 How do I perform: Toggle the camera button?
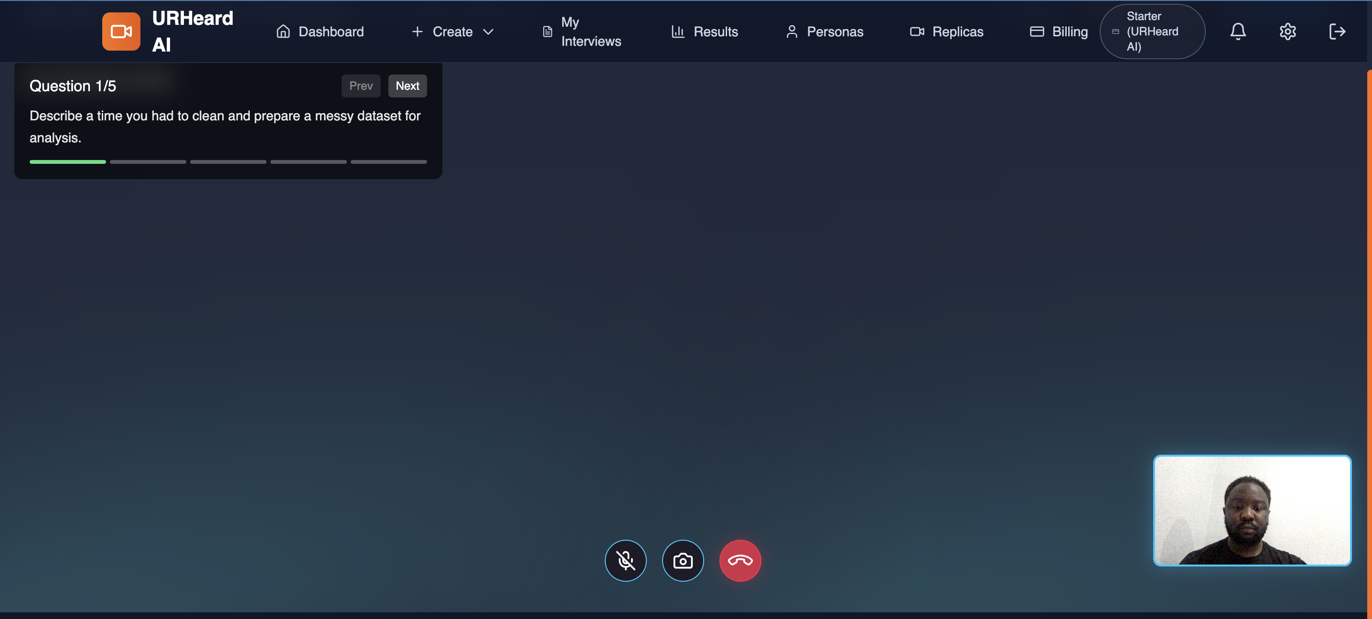682,560
